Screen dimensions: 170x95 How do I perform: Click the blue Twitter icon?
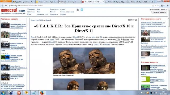coord(82,10)
